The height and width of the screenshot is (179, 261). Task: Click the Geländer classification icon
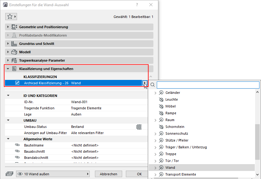(161, 93)
